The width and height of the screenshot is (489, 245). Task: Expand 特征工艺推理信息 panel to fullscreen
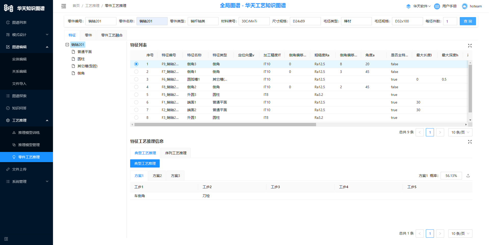click(470, 142)
